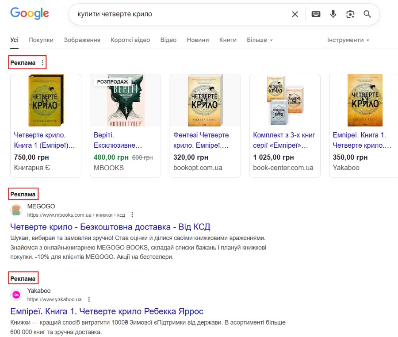Switch to Зображення tab

point(82,40)
